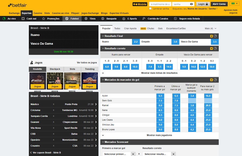Image resolution: width=242 pixels, height=156 pixels.
Task: Click the E-Sports controller icon
Action: click(124, 18)
